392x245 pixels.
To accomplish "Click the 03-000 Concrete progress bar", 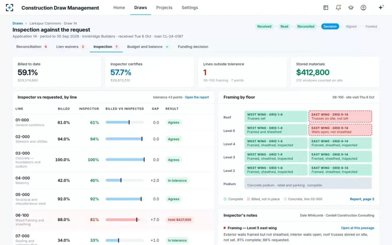I will click(x=125, y=160).
